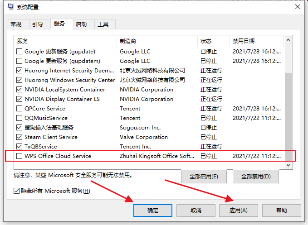Viewport: 308px width, 225px height.
Task: Toggle the hide all Microsoft services checkbox
Action: 17,191
